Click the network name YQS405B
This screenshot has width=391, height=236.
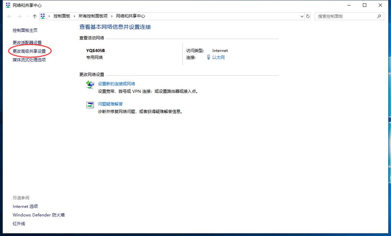(96, 51)
